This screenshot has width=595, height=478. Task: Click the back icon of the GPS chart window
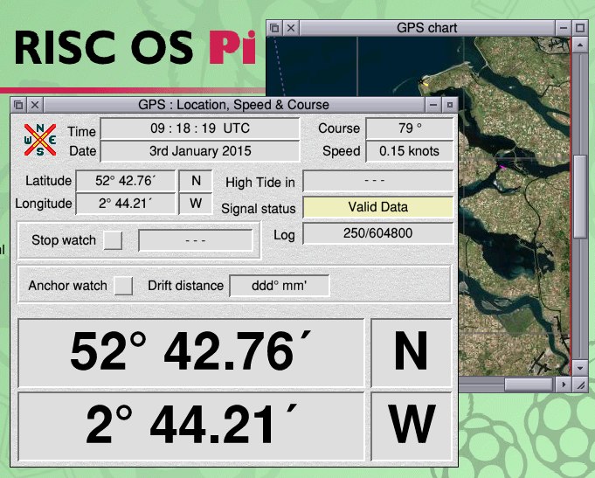pyautogui.click(x=274, y=28)
